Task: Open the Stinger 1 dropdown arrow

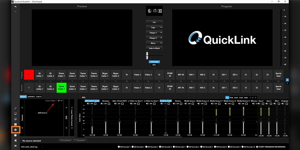Action: 161,33
